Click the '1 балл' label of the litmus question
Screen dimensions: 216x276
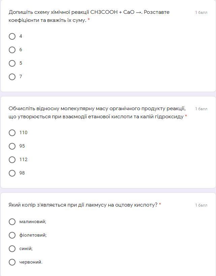point(201,205)
